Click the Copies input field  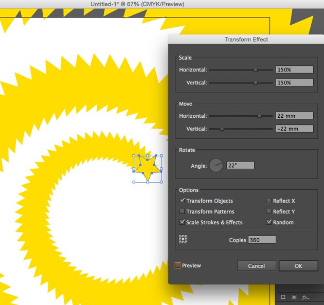262,240
